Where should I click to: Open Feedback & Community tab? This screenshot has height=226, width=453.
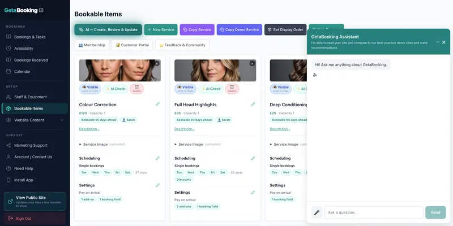coord(182,45)
